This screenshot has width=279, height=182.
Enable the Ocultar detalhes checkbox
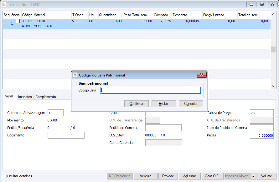click(5, 176)
